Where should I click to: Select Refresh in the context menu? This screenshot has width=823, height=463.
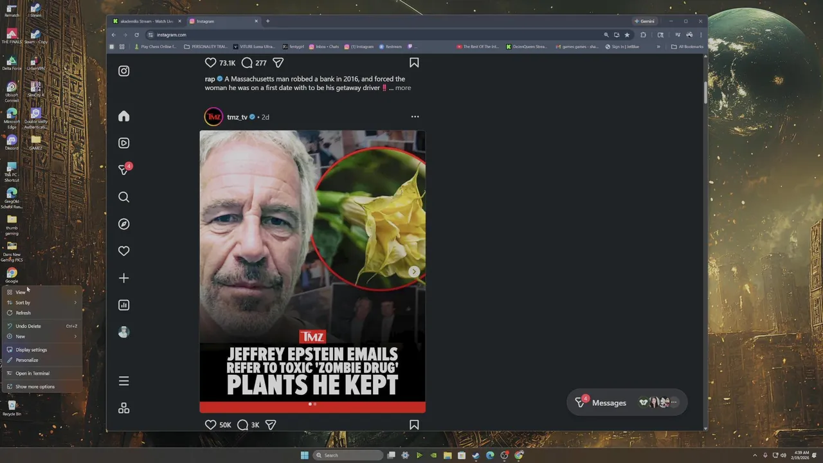tap(42, 313)
